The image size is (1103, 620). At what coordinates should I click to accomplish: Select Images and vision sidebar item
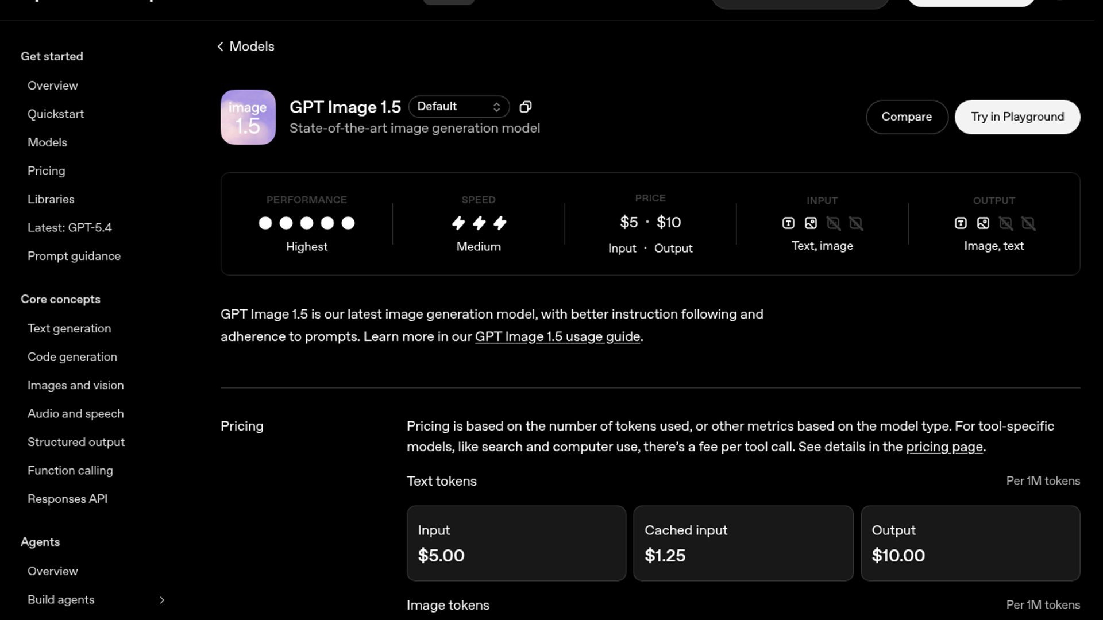click(75, 385)
